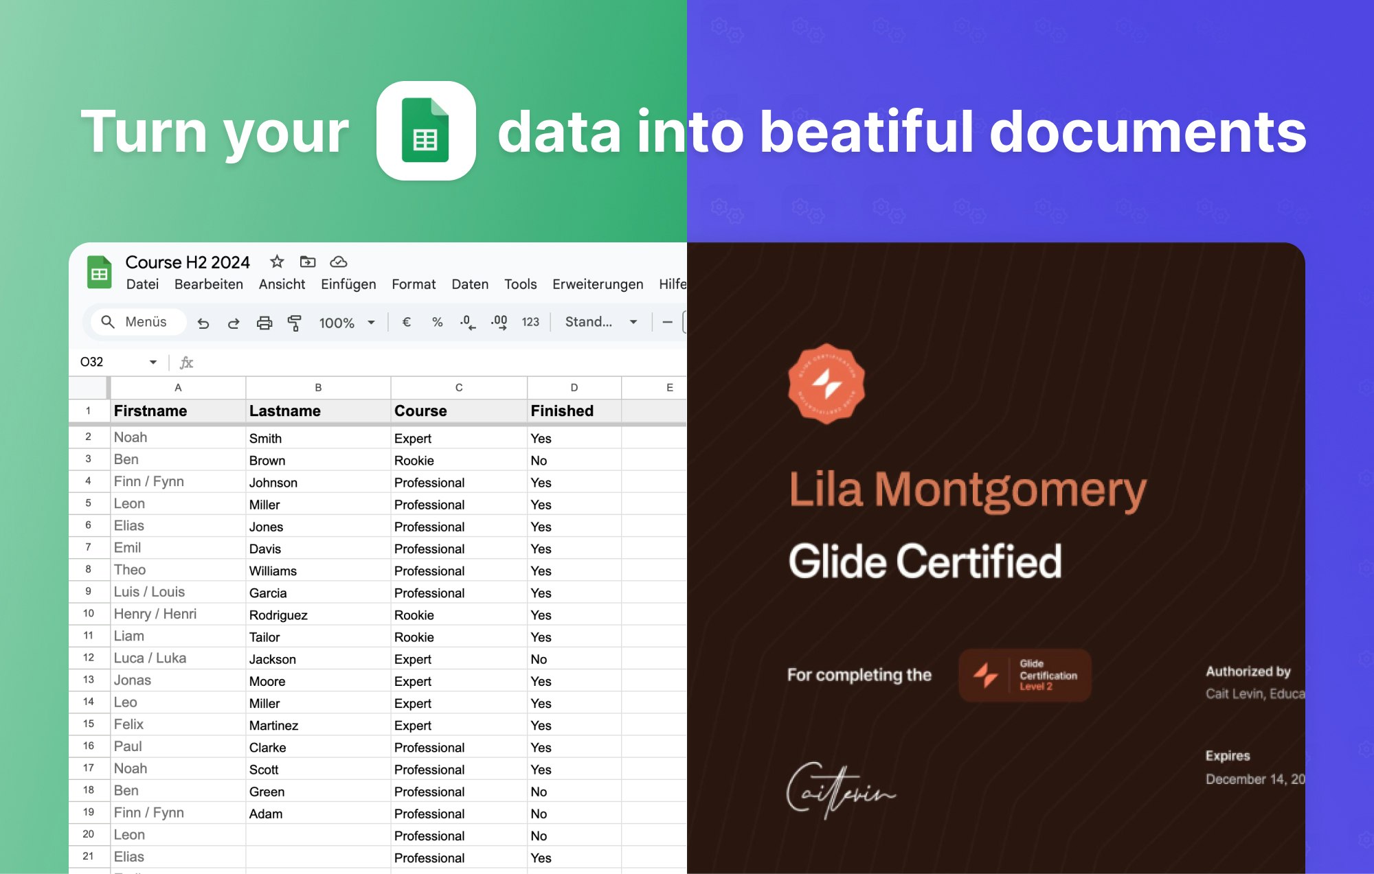Click the Finished header cell

coord(574,411)
